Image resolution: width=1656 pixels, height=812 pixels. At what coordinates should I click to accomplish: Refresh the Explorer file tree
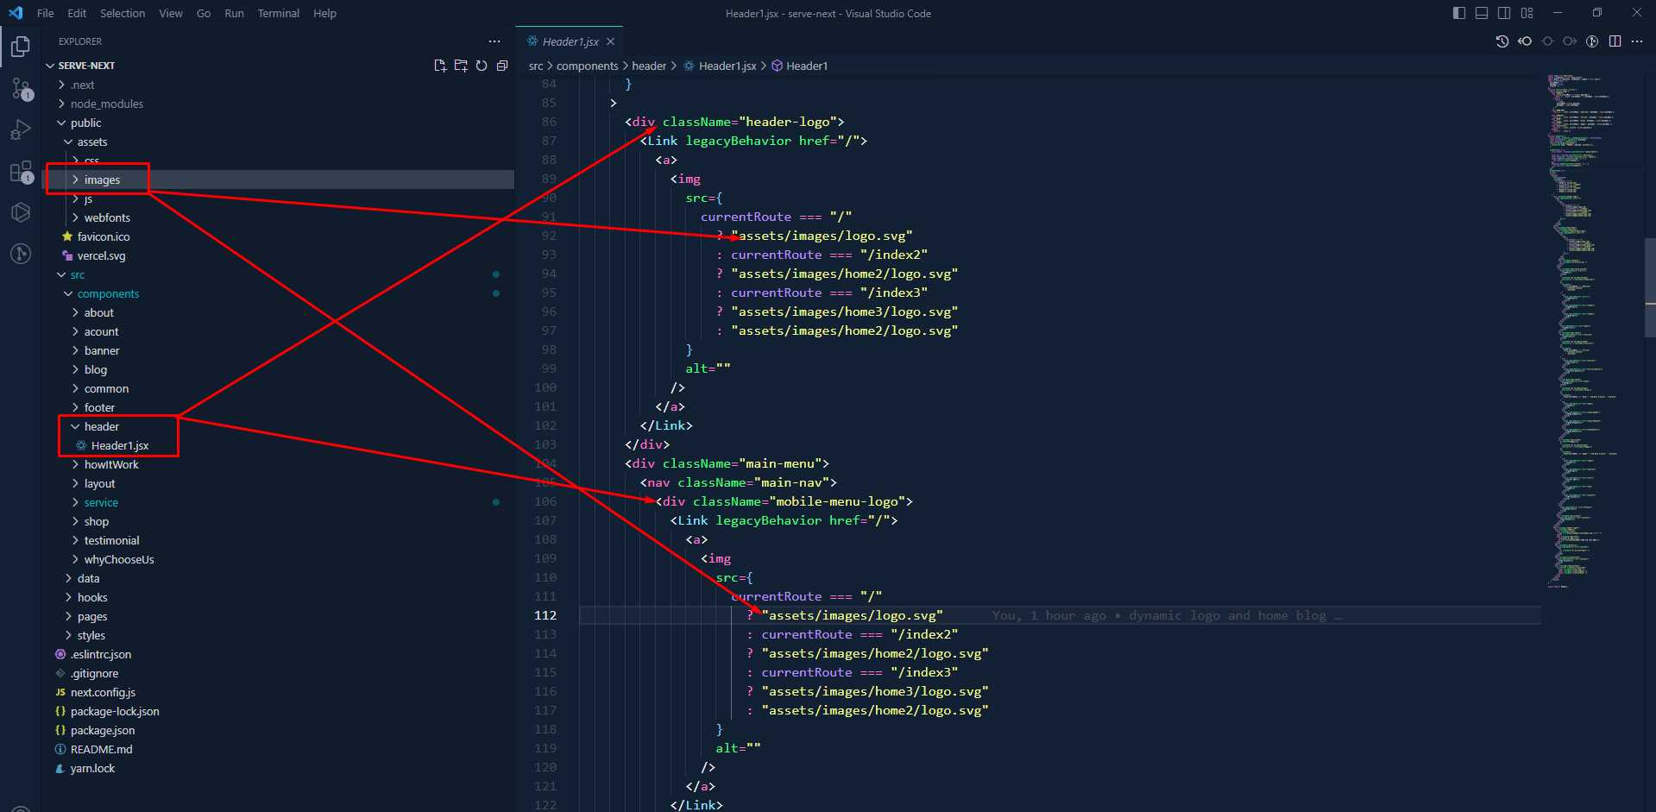482,66
